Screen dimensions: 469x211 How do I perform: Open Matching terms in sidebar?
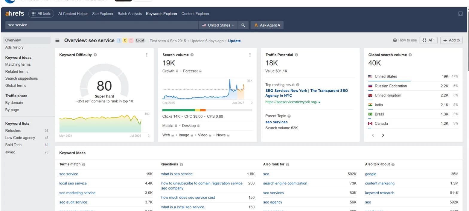coord(18,64)
